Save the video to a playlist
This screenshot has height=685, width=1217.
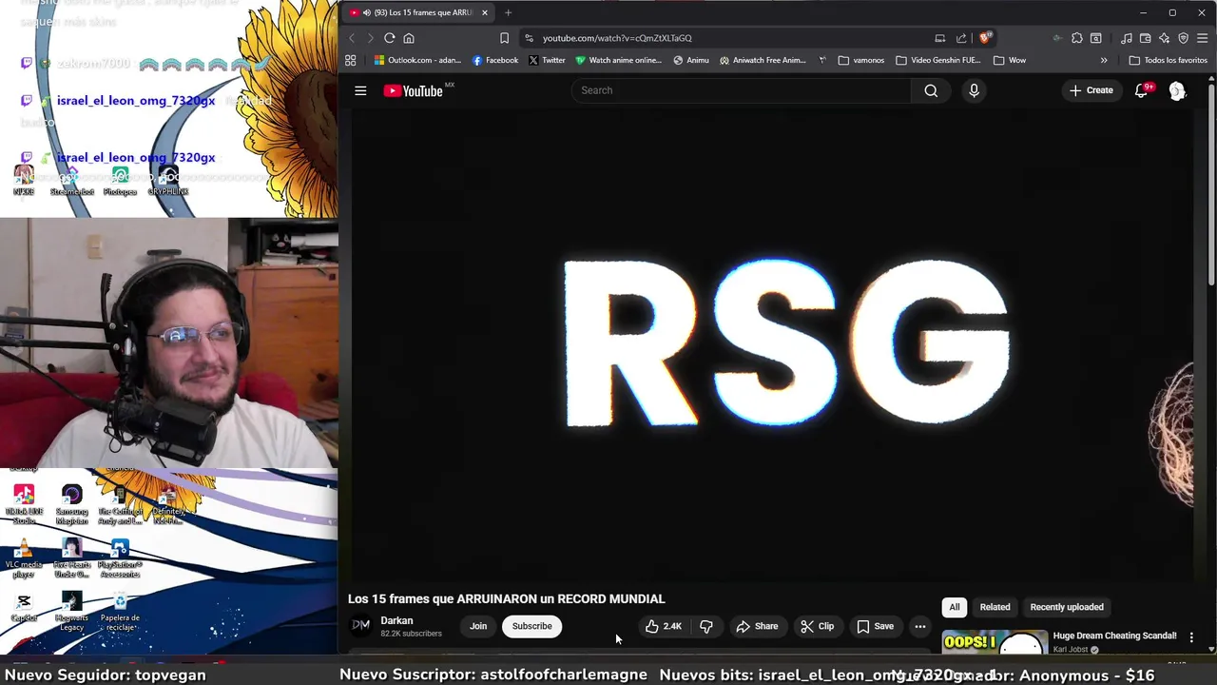click(x=876, y=626)
